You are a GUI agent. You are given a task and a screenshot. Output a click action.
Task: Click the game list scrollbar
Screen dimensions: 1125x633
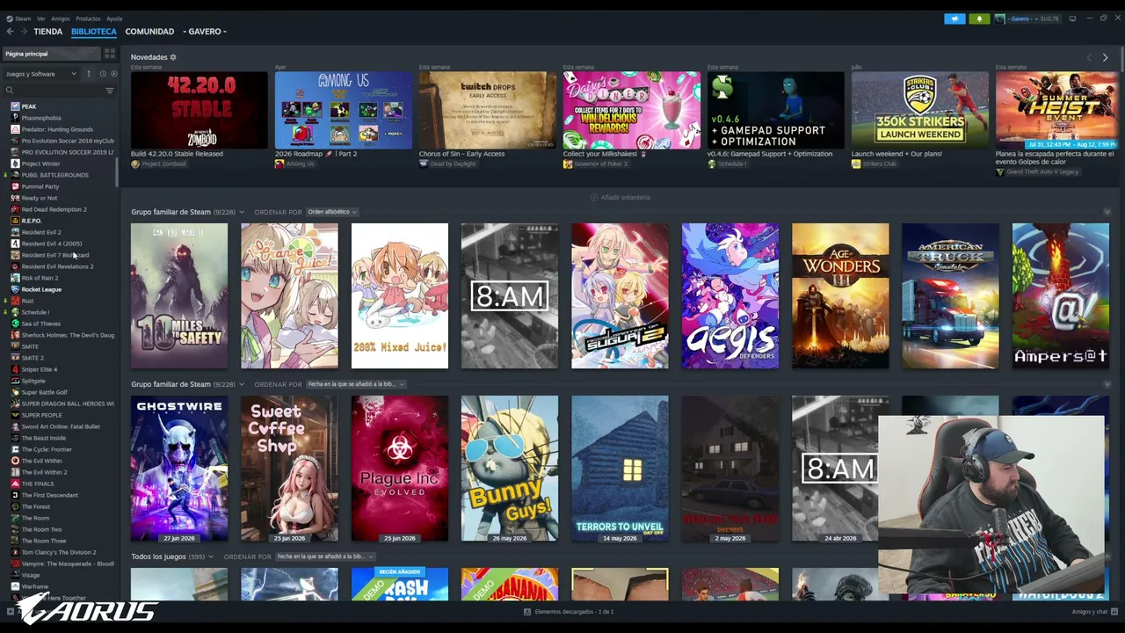click(x=117, y=171)
